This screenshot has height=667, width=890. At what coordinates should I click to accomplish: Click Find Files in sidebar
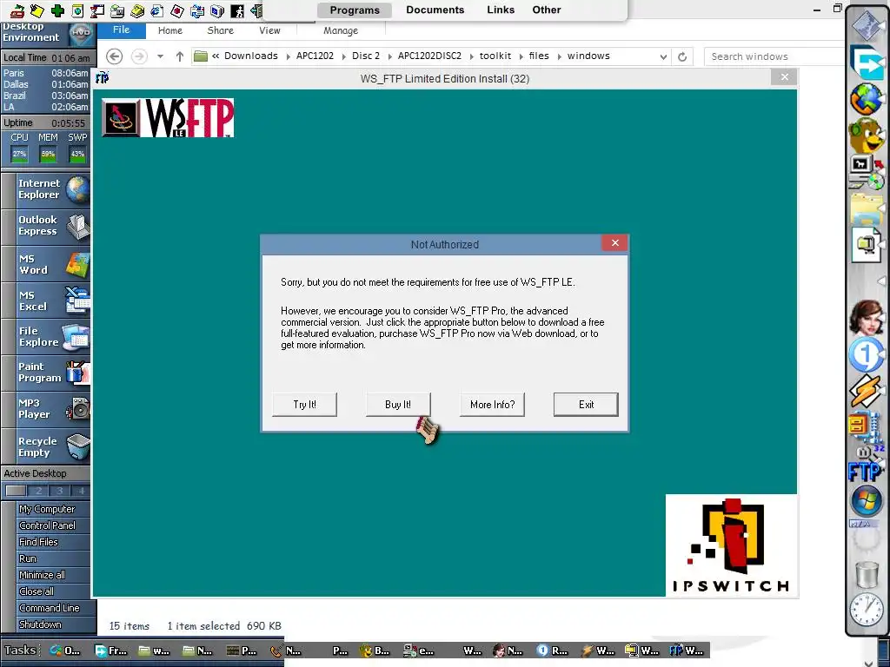[x=38, y=542]
